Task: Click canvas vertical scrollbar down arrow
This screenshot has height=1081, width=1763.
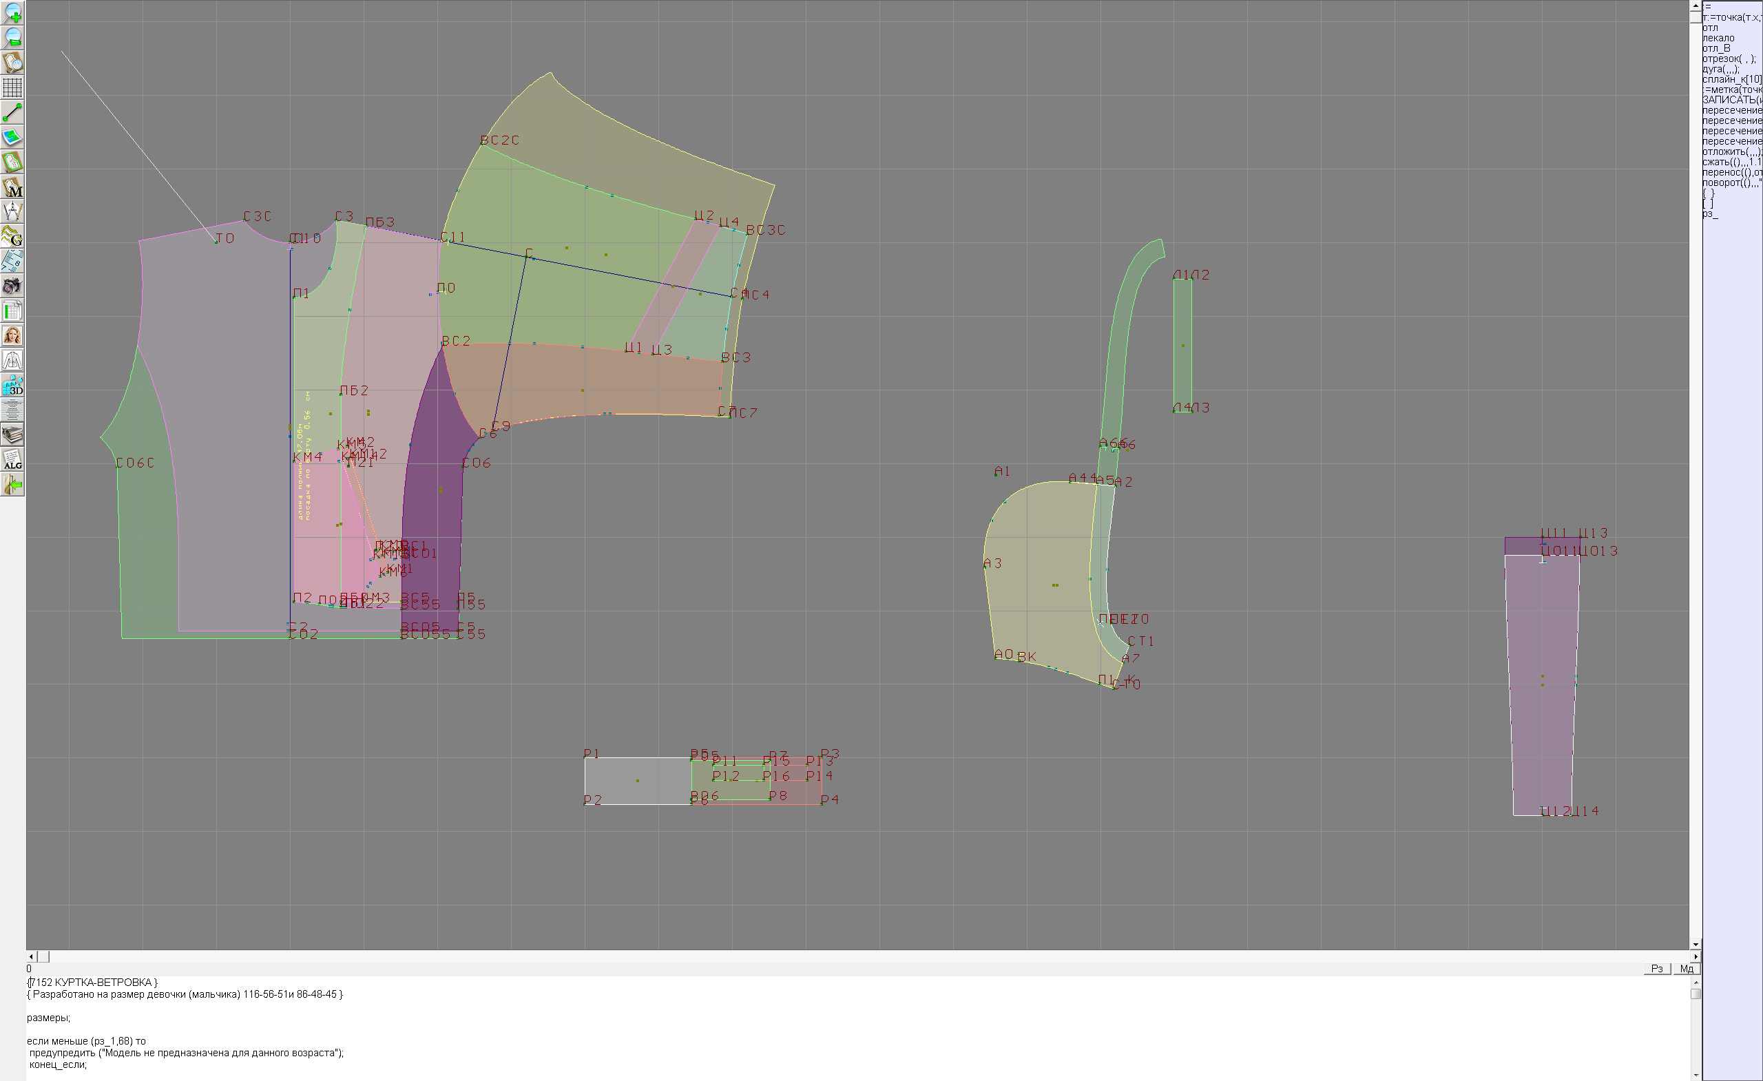Action: (1695, 945)
